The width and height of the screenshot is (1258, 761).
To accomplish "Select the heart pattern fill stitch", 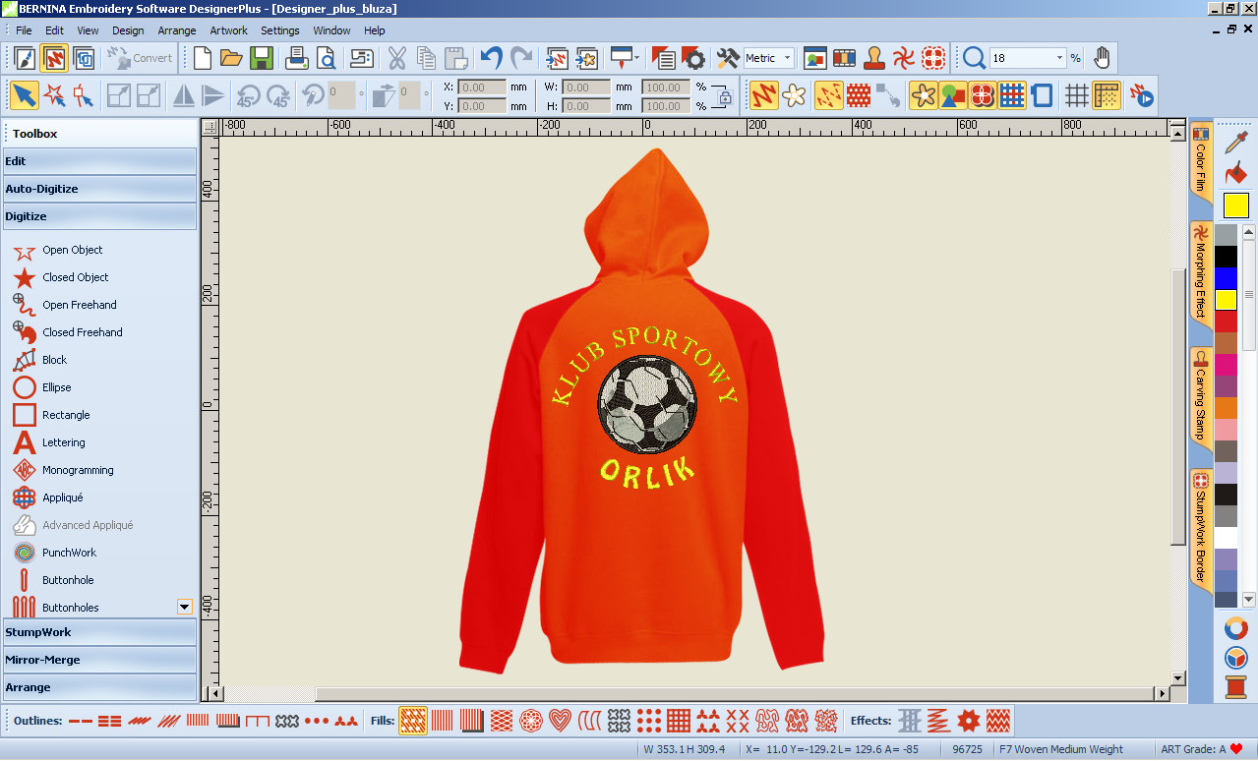I will [x=560, y=721].
